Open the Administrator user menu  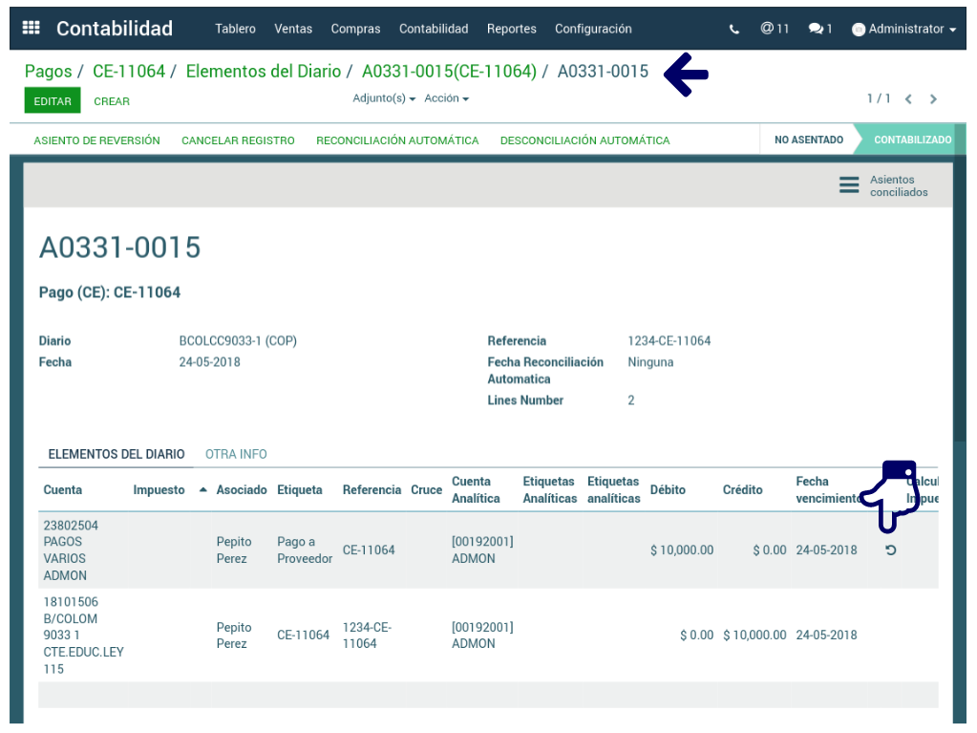(x=903, y=29)
